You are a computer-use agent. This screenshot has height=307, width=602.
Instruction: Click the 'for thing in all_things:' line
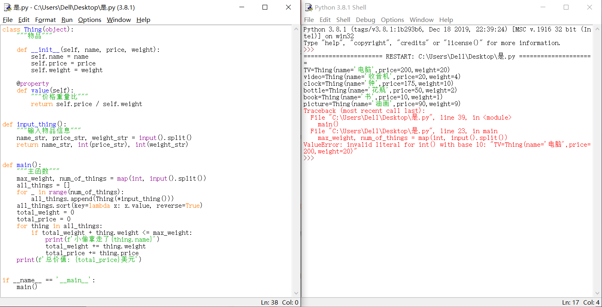[59, 226]
